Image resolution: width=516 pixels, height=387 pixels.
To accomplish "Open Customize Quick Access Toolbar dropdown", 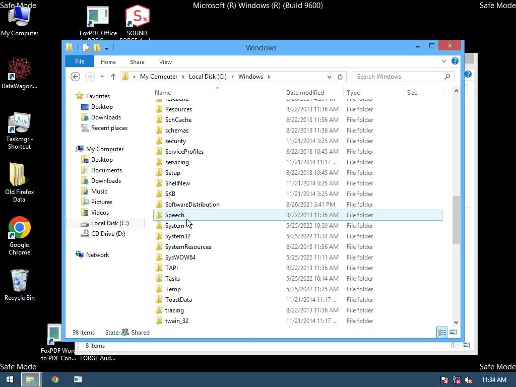I will [107, 48].
